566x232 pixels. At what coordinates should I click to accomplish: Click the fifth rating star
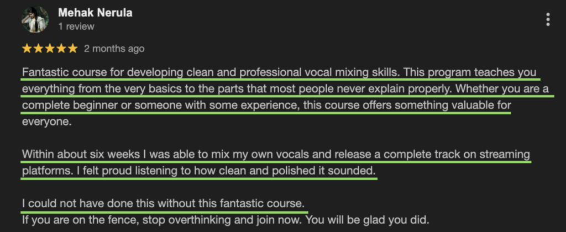72,49
